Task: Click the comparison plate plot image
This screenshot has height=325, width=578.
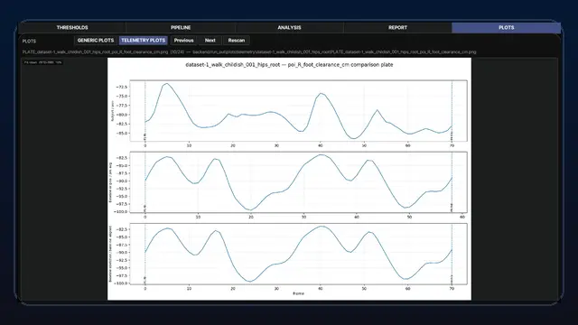Action: 289,179
